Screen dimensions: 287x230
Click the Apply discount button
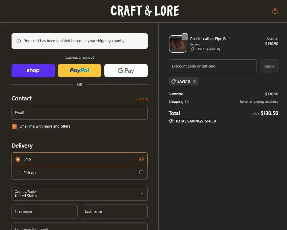coord(269,66)
